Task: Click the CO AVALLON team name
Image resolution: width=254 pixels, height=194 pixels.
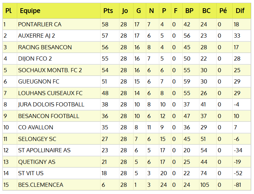Action: [x=36, y=127]
